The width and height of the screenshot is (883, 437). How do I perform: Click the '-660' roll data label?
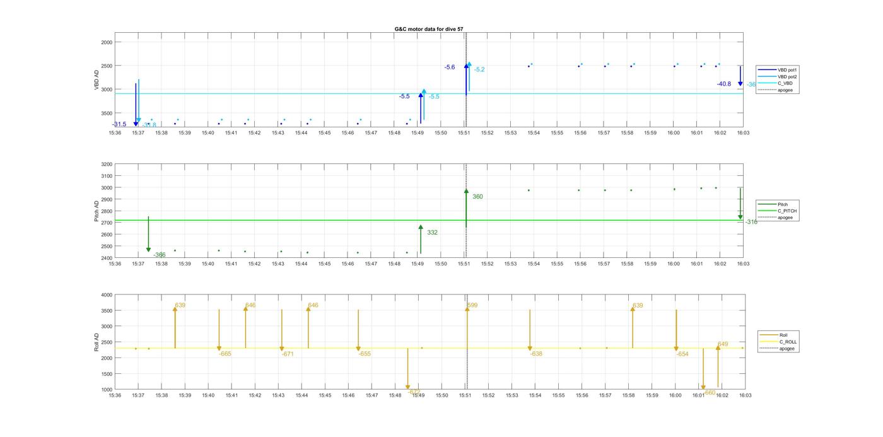coord(710,392)
